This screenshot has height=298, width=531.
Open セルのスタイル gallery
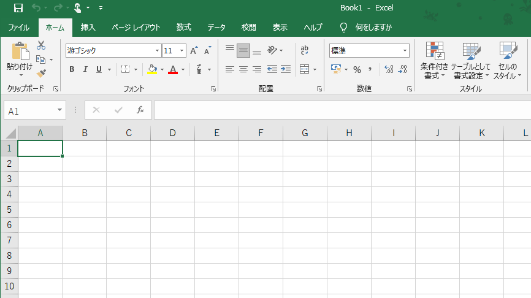[x=507, y=61]
